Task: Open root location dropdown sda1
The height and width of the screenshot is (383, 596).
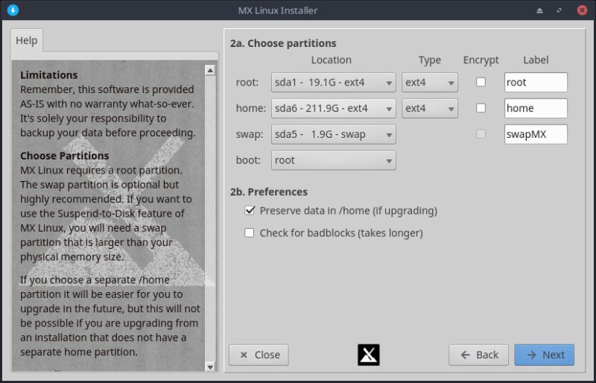Action: click(x=333, y=83)
